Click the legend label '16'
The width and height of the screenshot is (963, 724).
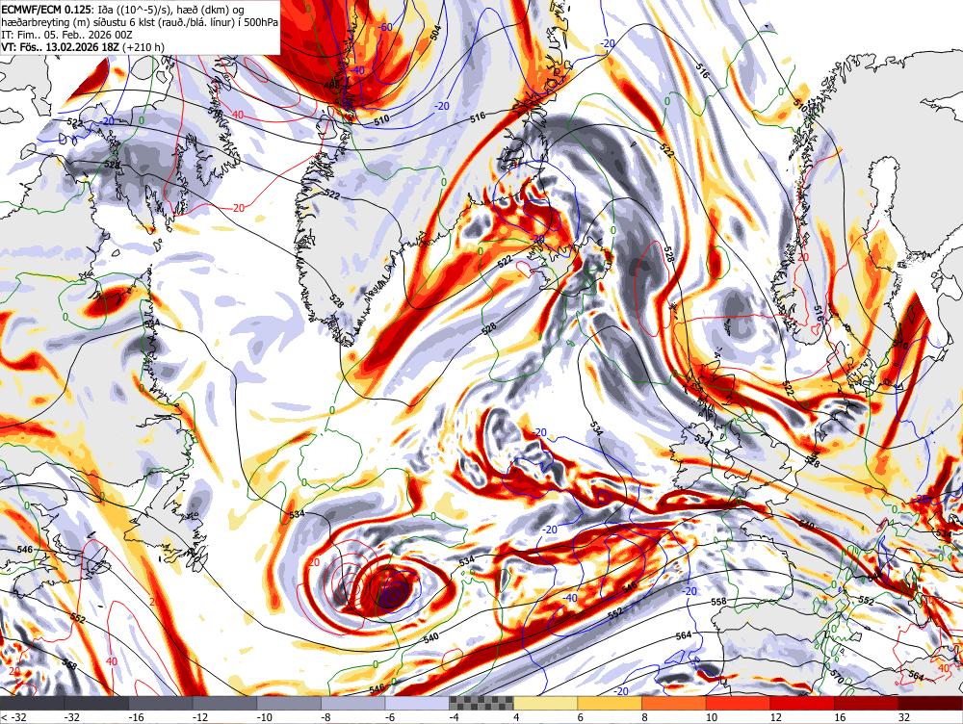point(840,717)
